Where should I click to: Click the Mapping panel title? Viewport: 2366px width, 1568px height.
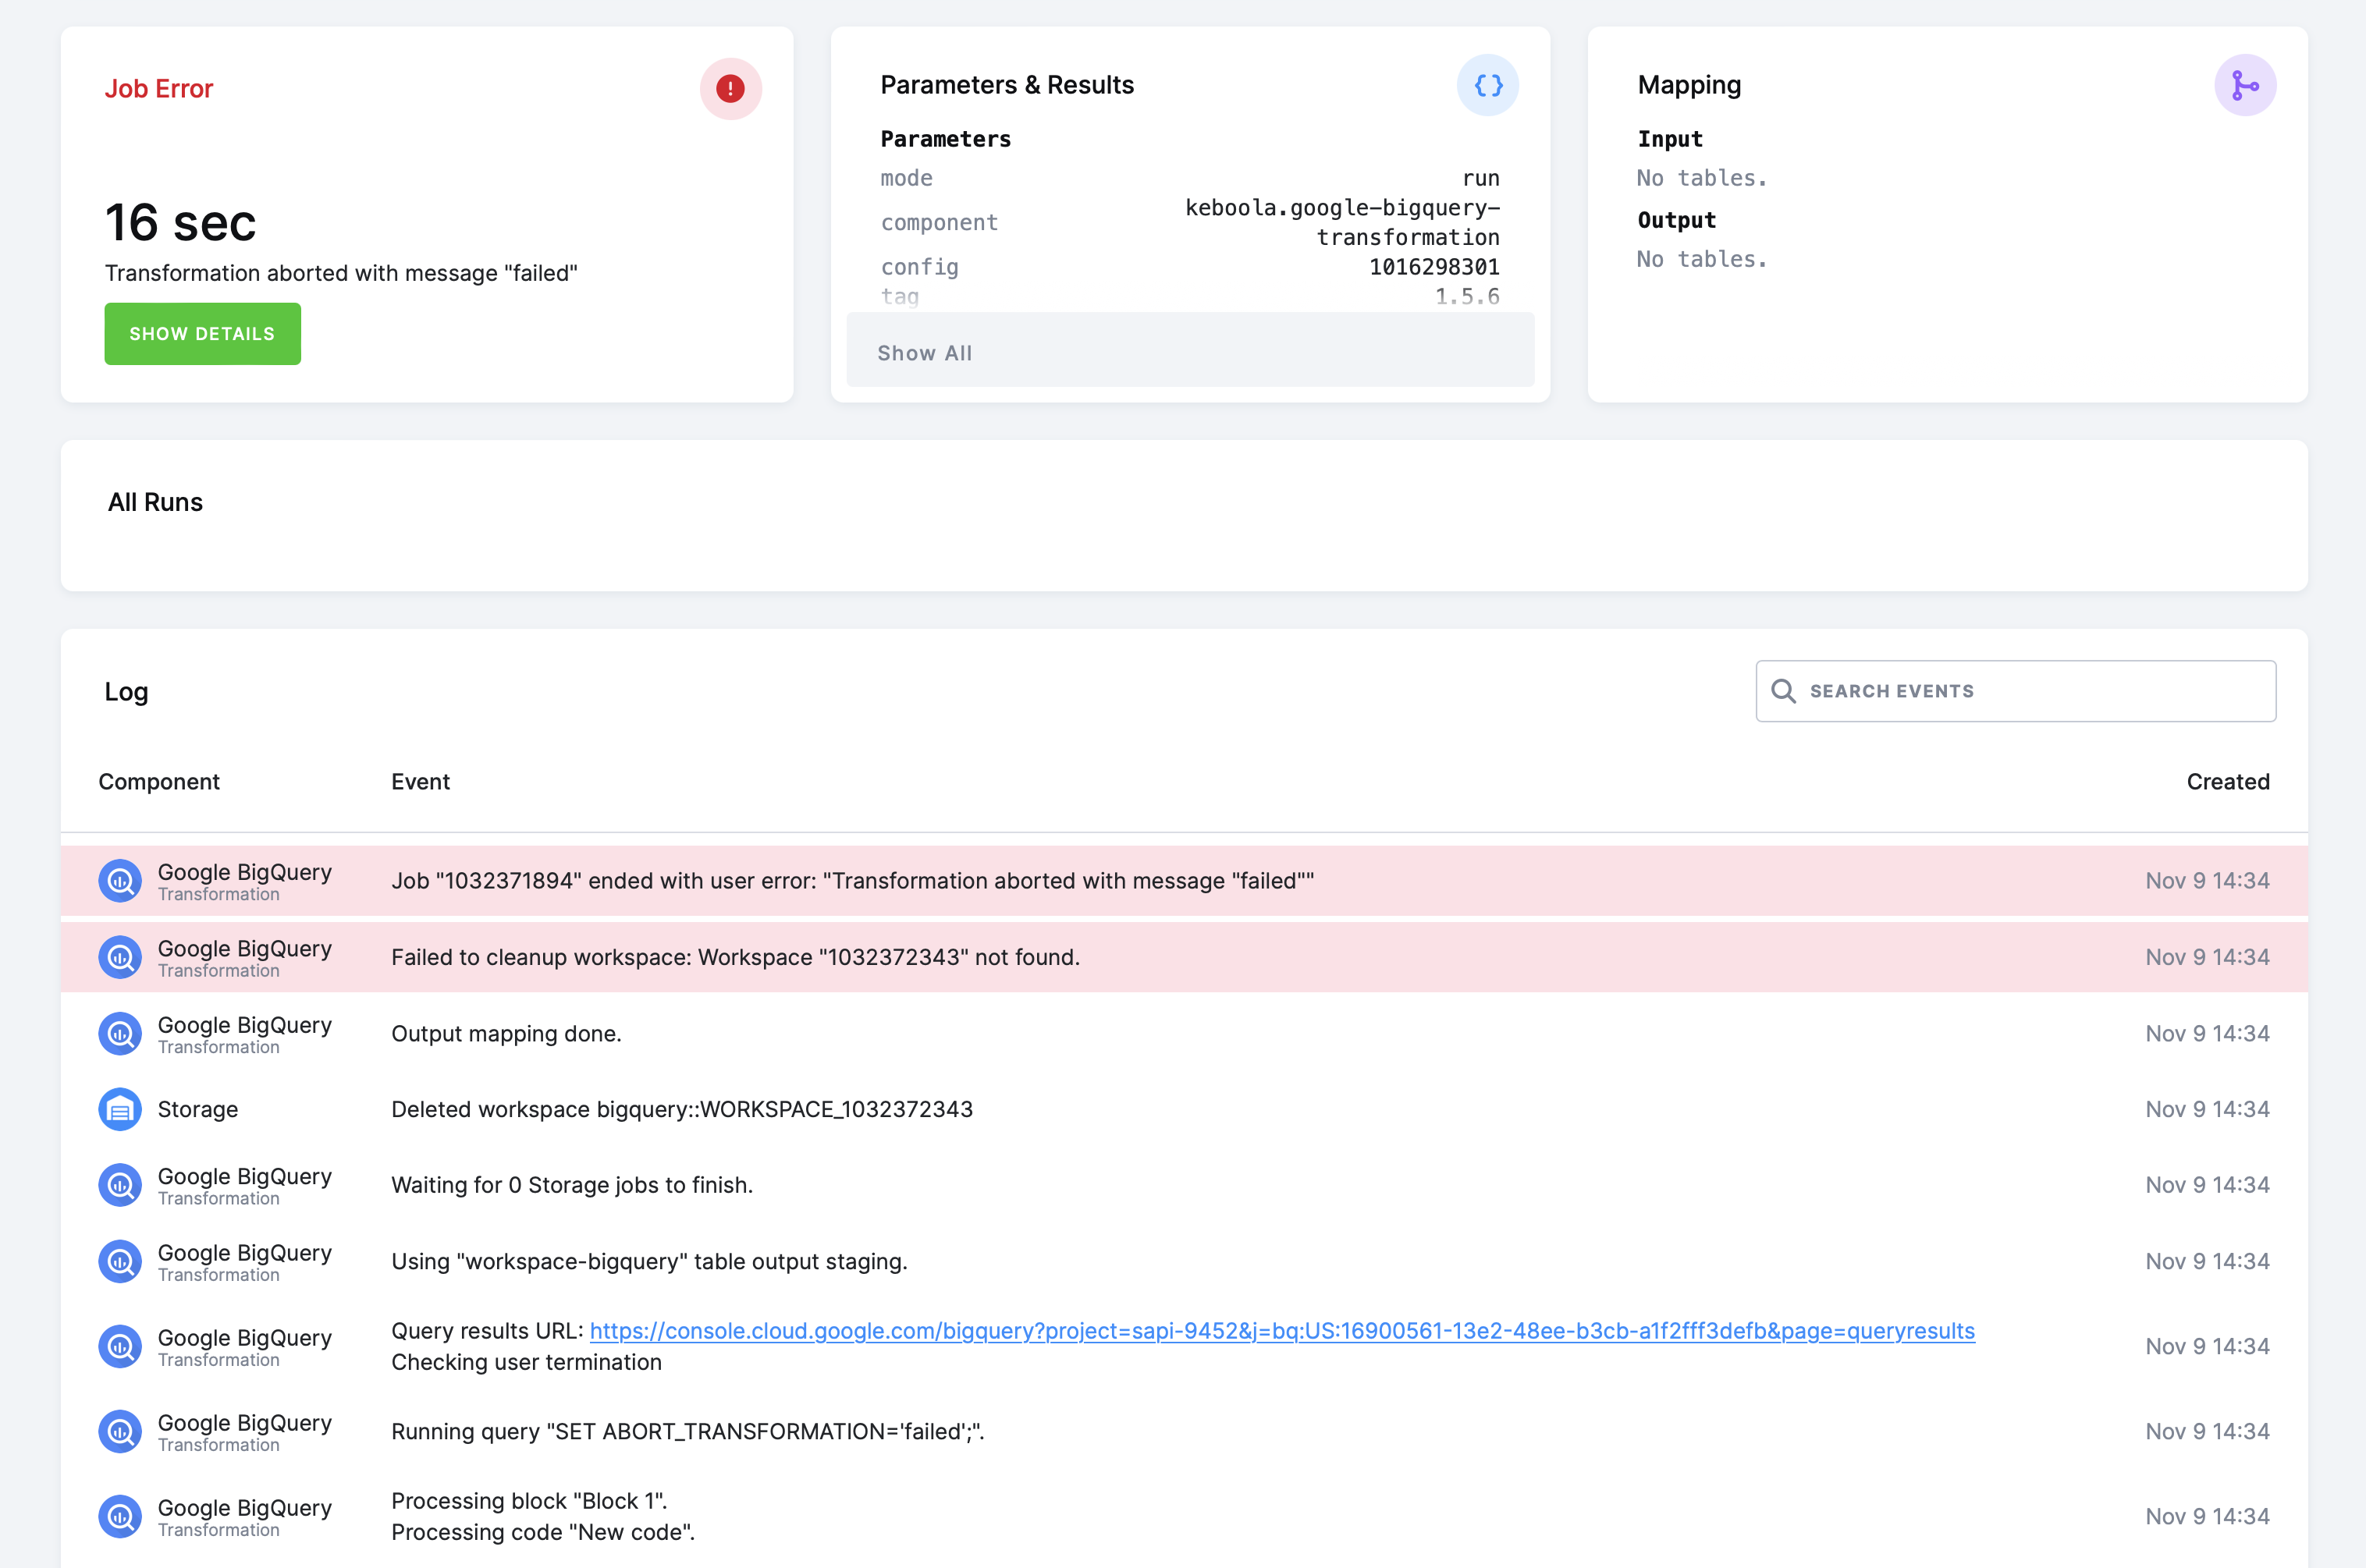click(1689, 85)
